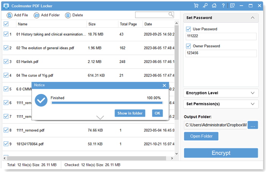Click the feedback note icon in title bar
This screenshot has width=266, height=172.
tap(233, 6)
